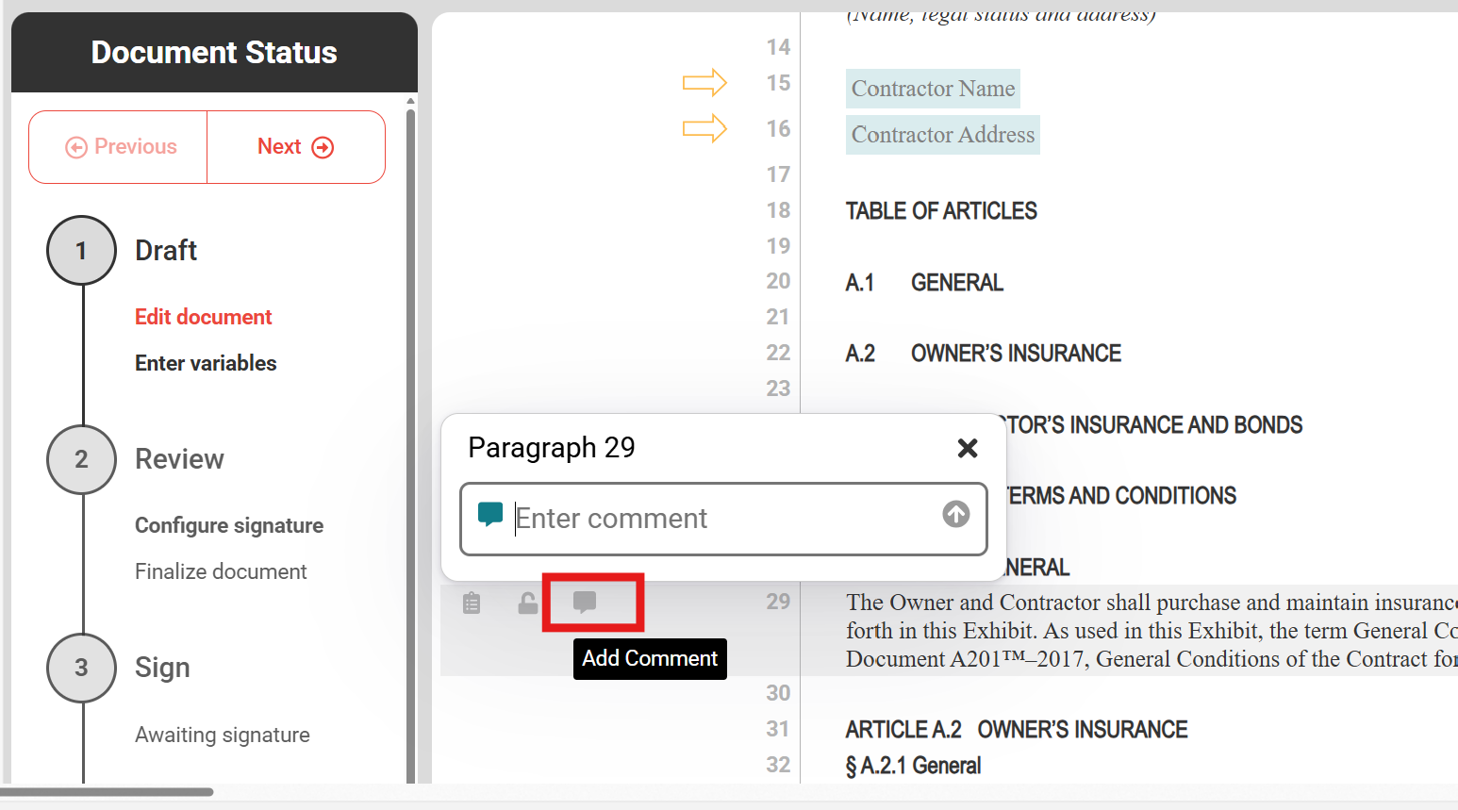Select the Draft step circle 1
The height and width of the screenshot is (810, 1458).
click(81, 251)
